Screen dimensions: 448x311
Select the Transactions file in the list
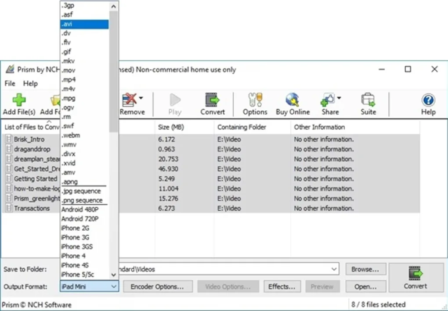(x=30, y=208)
